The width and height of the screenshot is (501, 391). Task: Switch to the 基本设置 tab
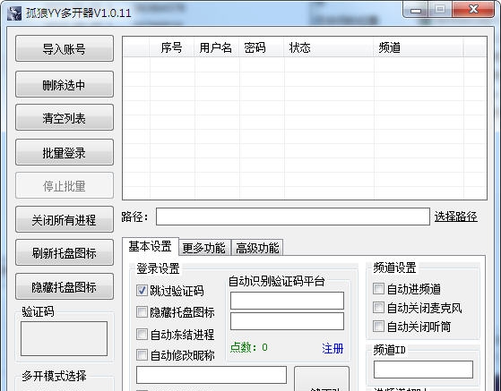point(151,247)
